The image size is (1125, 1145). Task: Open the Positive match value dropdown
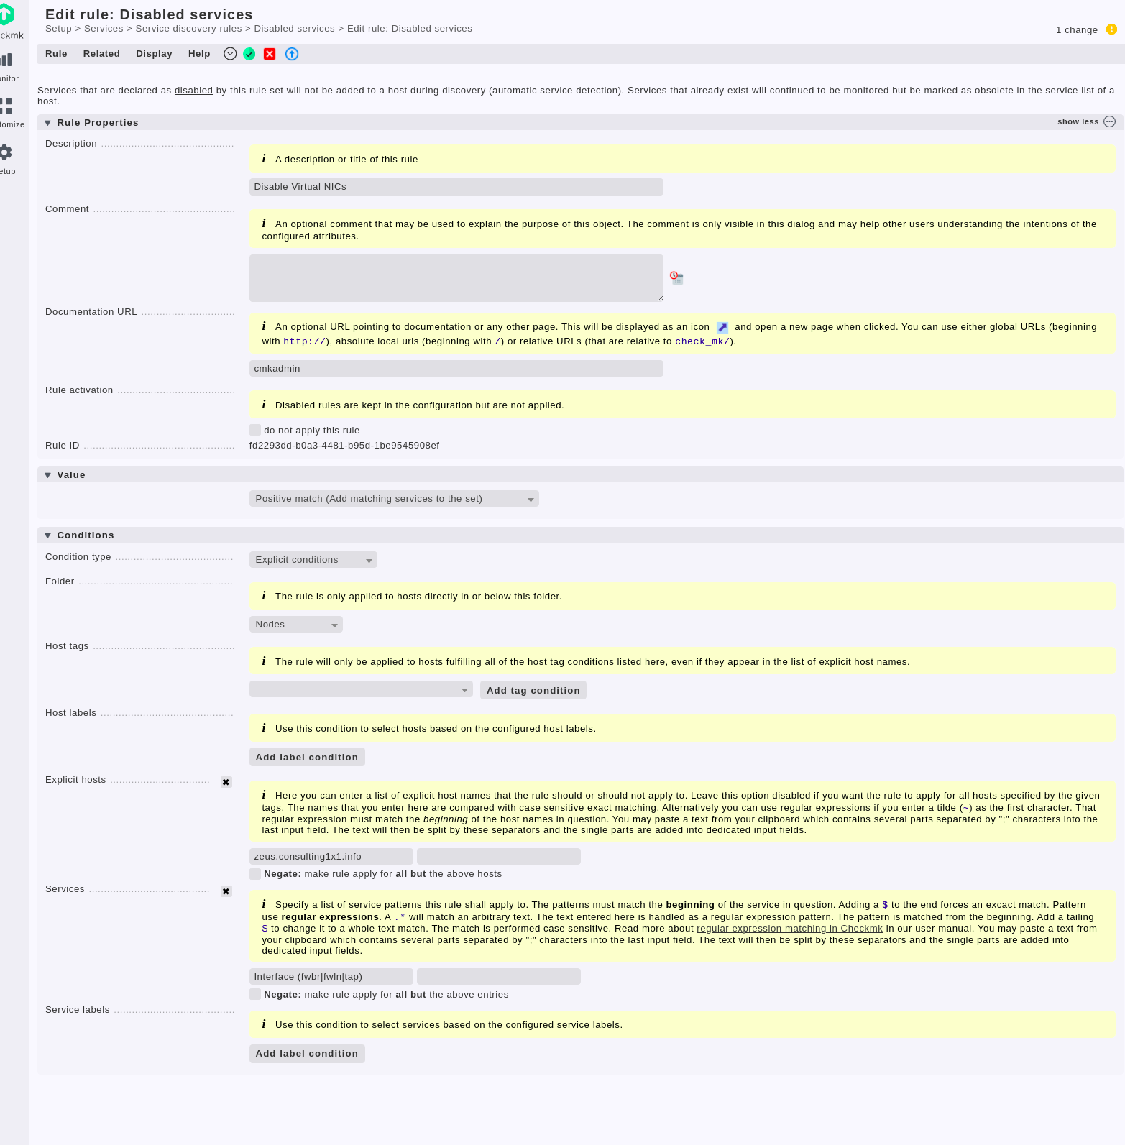(x=394, y=499)
